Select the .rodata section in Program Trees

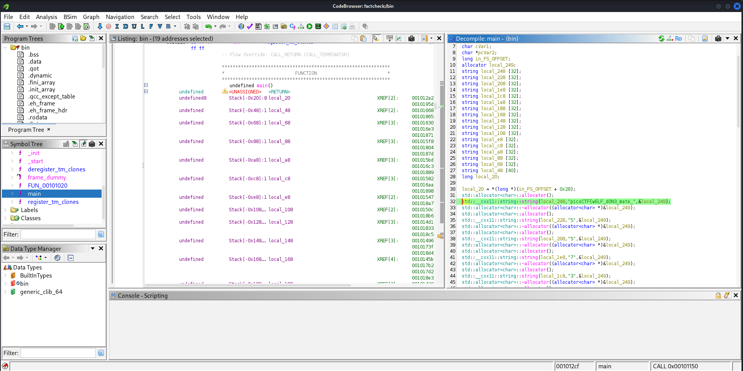point(38,117)
